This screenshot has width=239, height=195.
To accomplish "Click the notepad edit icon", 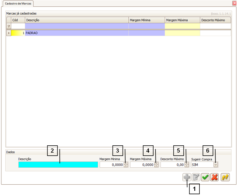I will pyautogui.click(x=196, y=177).
